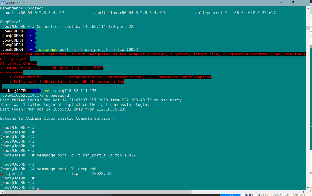The width and height of the screenshot is (312, 196).
Task: Click the vertical scrollbar thumb
Action: (x=308, y=102)
